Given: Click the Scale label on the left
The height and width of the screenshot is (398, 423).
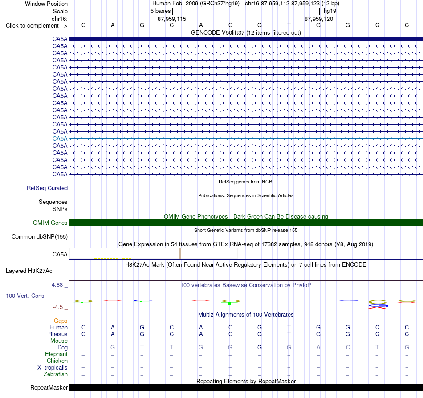Looking at the screenshot, I should tap(60, 11).
